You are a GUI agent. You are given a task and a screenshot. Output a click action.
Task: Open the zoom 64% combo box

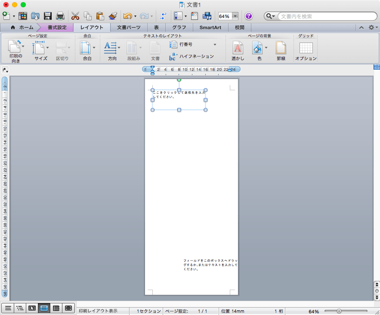[x=228, y=16]
